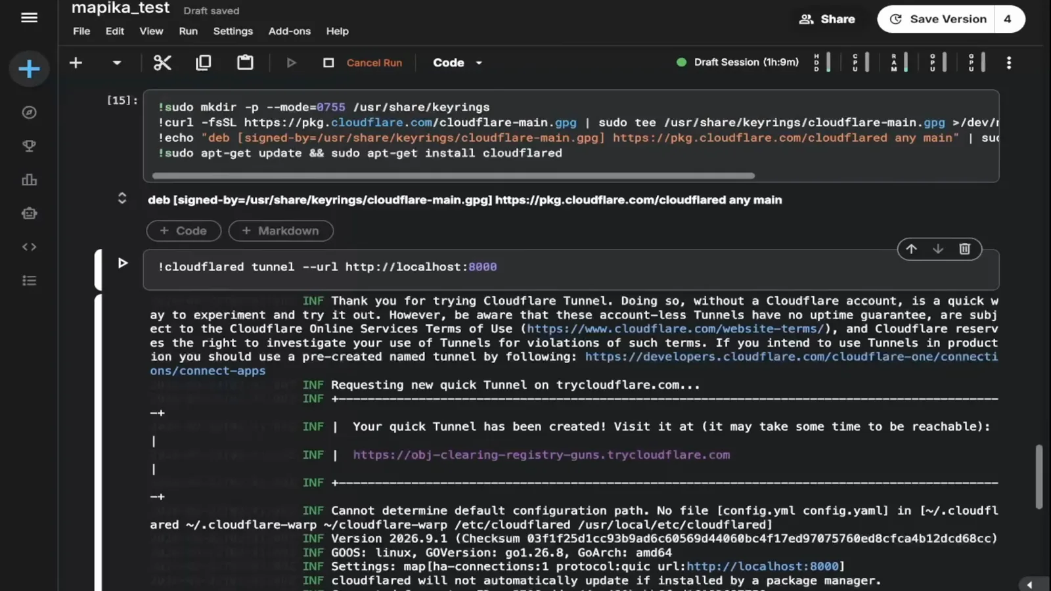
Task: Click Cancel Run
Action: (374, 63)
